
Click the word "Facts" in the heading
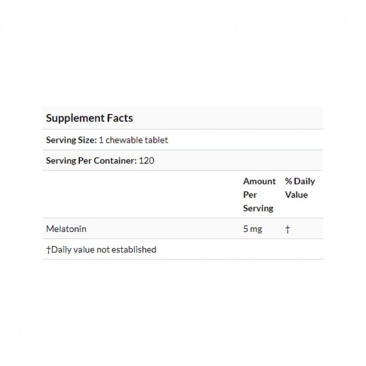point(118,118)
